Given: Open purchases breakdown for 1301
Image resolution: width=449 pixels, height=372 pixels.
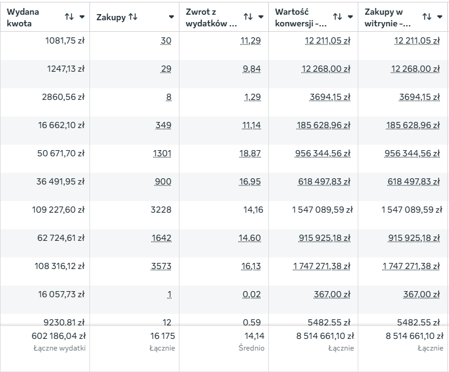Looking at the screenshot, I should click(x=162, y=153).
